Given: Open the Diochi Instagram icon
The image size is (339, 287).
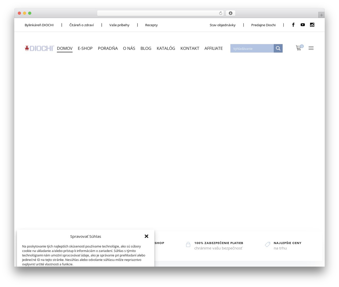Looking at the screenshot, I should coord(312,25).
